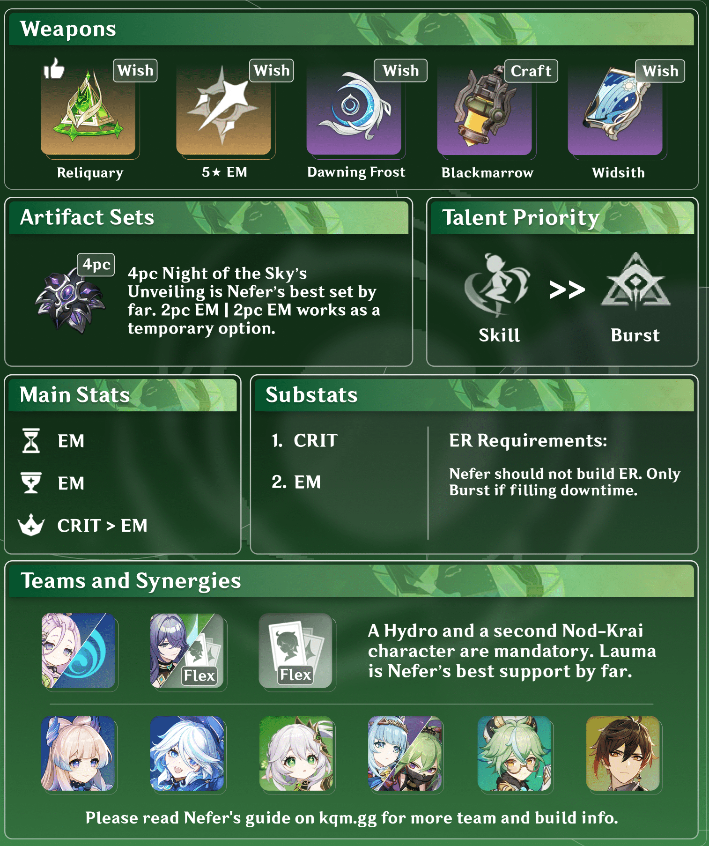
Task: Select the Zhongli character portrait
Action: pyautogui.click(x=623, y=753)
